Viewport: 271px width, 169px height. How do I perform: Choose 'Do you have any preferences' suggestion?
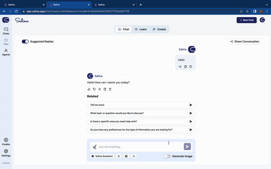point(141,130)
